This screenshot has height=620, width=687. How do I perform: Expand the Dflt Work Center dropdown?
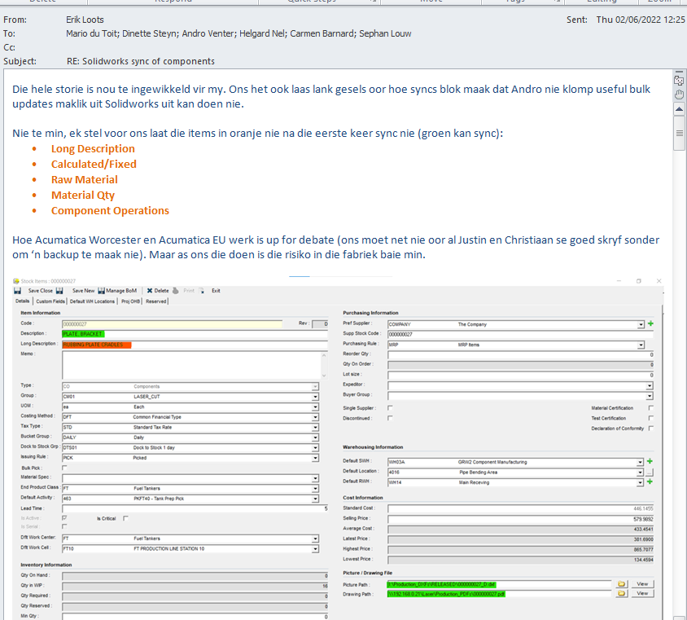click(x=315, y=539)
